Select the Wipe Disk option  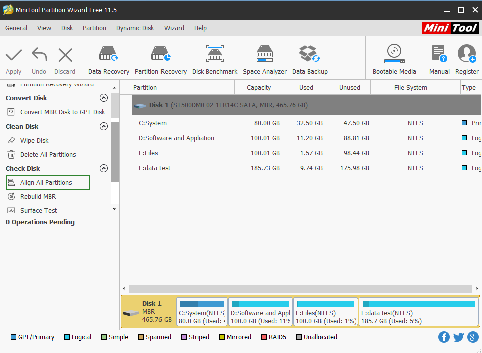34,141
